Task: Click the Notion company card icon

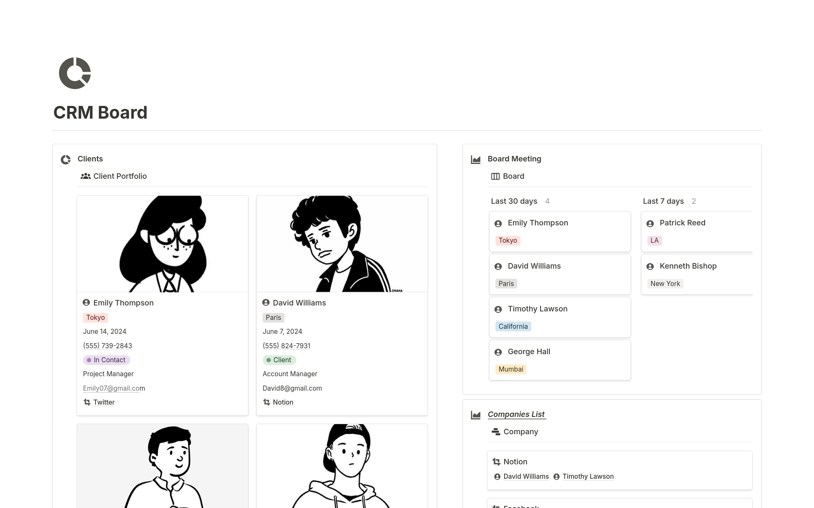Action: 496,462
